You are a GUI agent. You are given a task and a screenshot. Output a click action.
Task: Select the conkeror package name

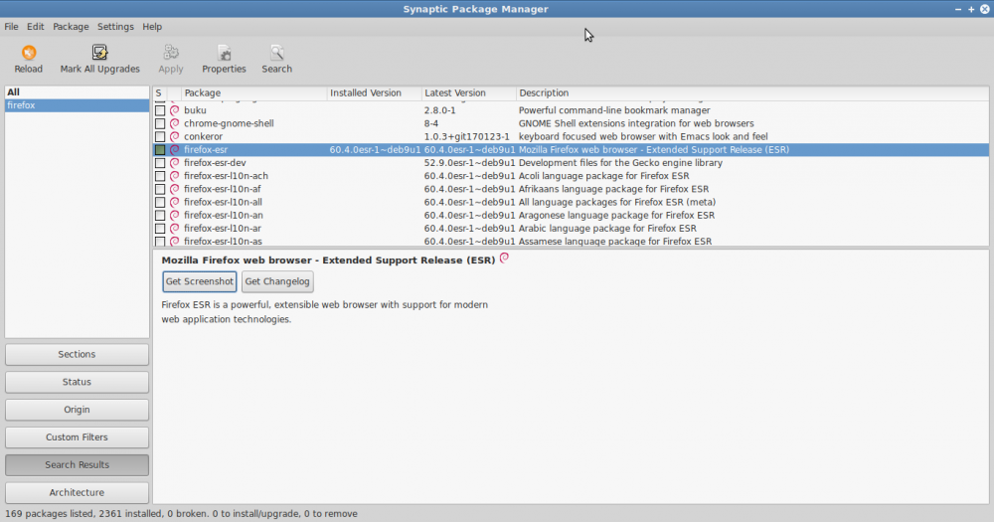coord(204,136)
